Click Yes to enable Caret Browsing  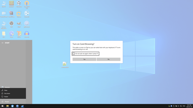(x=84, y=59)
